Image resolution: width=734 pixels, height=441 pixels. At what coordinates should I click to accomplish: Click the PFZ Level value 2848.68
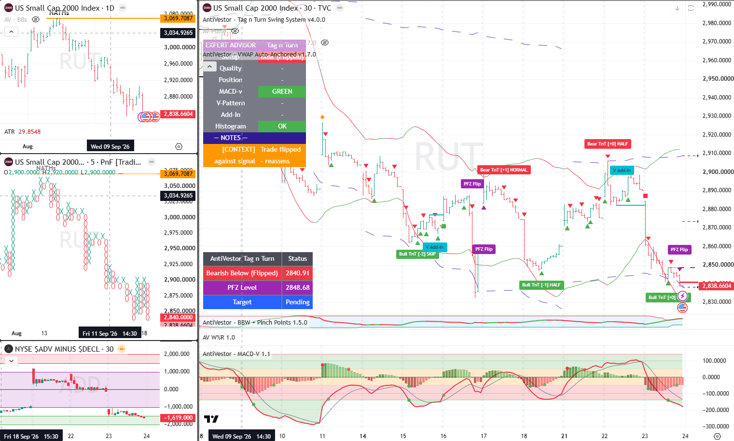click(x=297, y=287)
